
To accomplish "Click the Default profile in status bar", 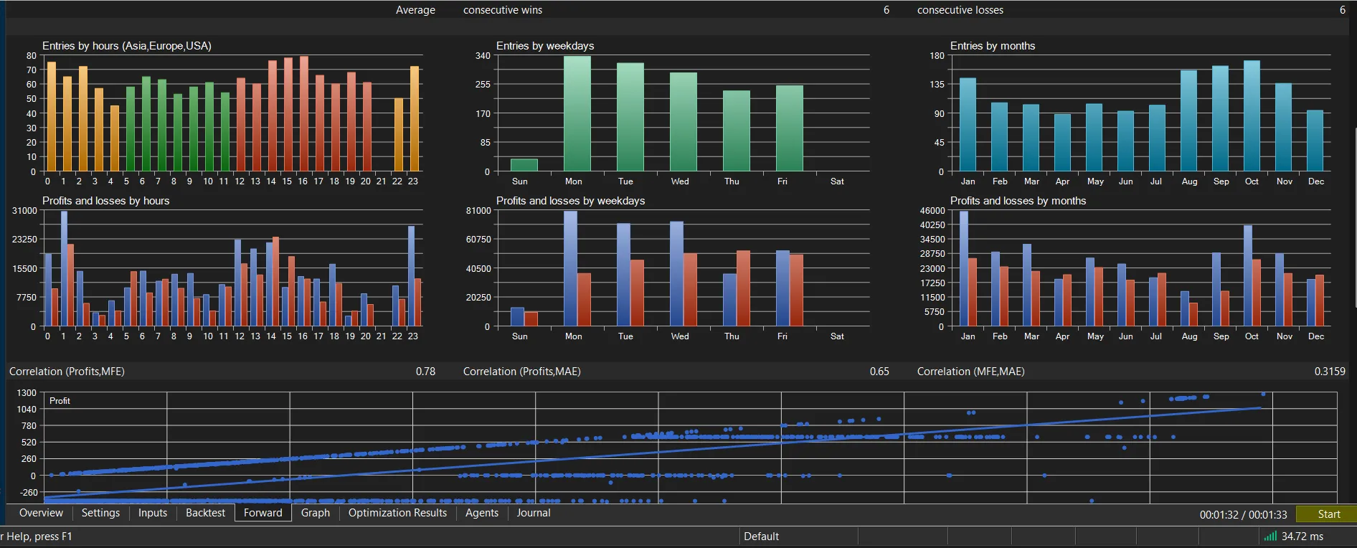I will coord(761,537).
